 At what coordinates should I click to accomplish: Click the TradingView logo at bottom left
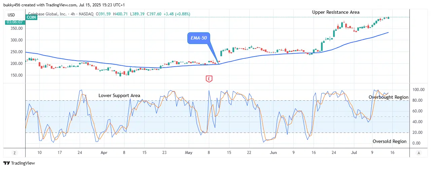19,163
